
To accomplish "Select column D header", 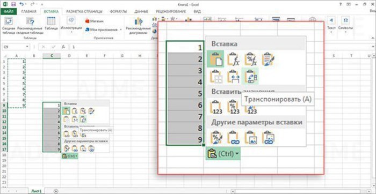I will [69, 56].
